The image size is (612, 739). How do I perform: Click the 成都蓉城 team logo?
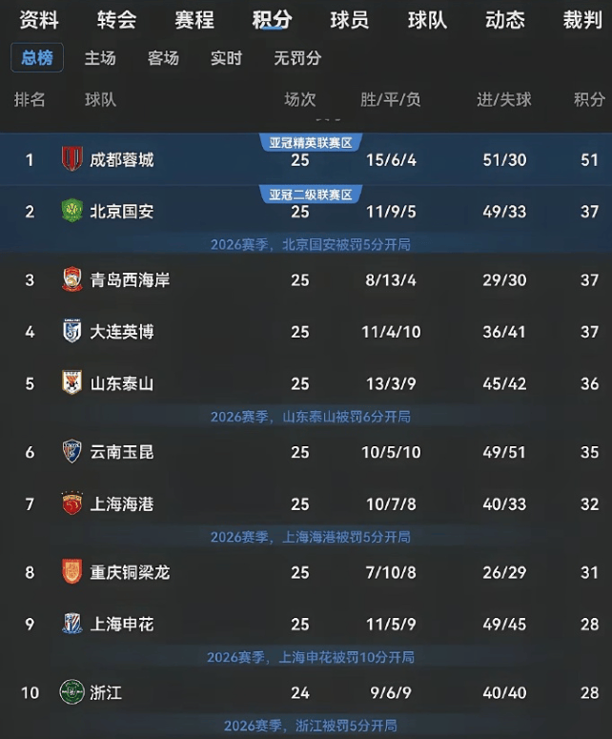(72, 159)
